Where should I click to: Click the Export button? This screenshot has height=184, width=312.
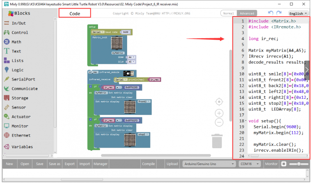69,164
